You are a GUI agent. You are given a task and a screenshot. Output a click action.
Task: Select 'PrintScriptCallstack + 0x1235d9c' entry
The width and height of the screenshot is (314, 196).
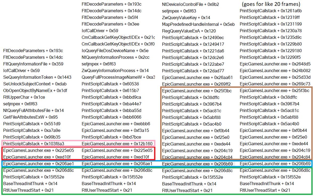click(271, 37)
